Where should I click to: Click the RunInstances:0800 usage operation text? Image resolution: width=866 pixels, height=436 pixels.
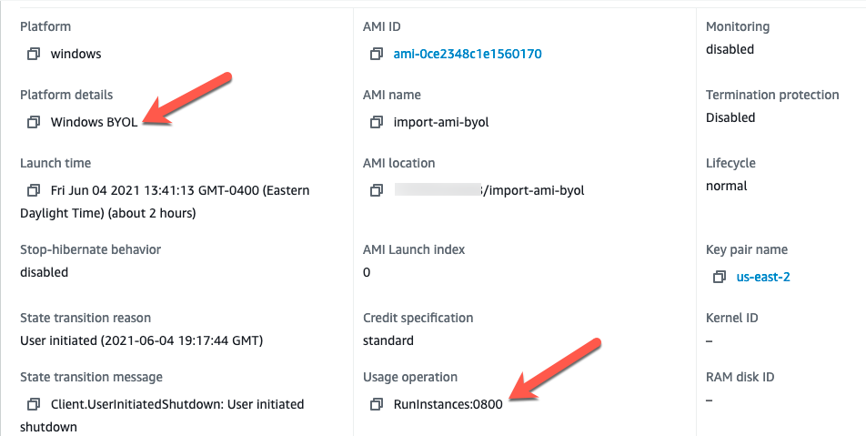pyautogui.click(x=448, y=404)
